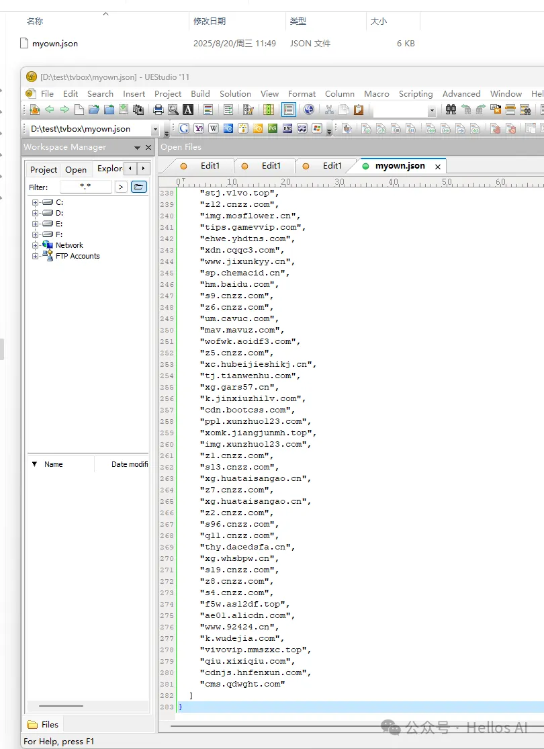Click the Print icon in toolbar
This screenshot has width=544, height=749.
point(158,109)
